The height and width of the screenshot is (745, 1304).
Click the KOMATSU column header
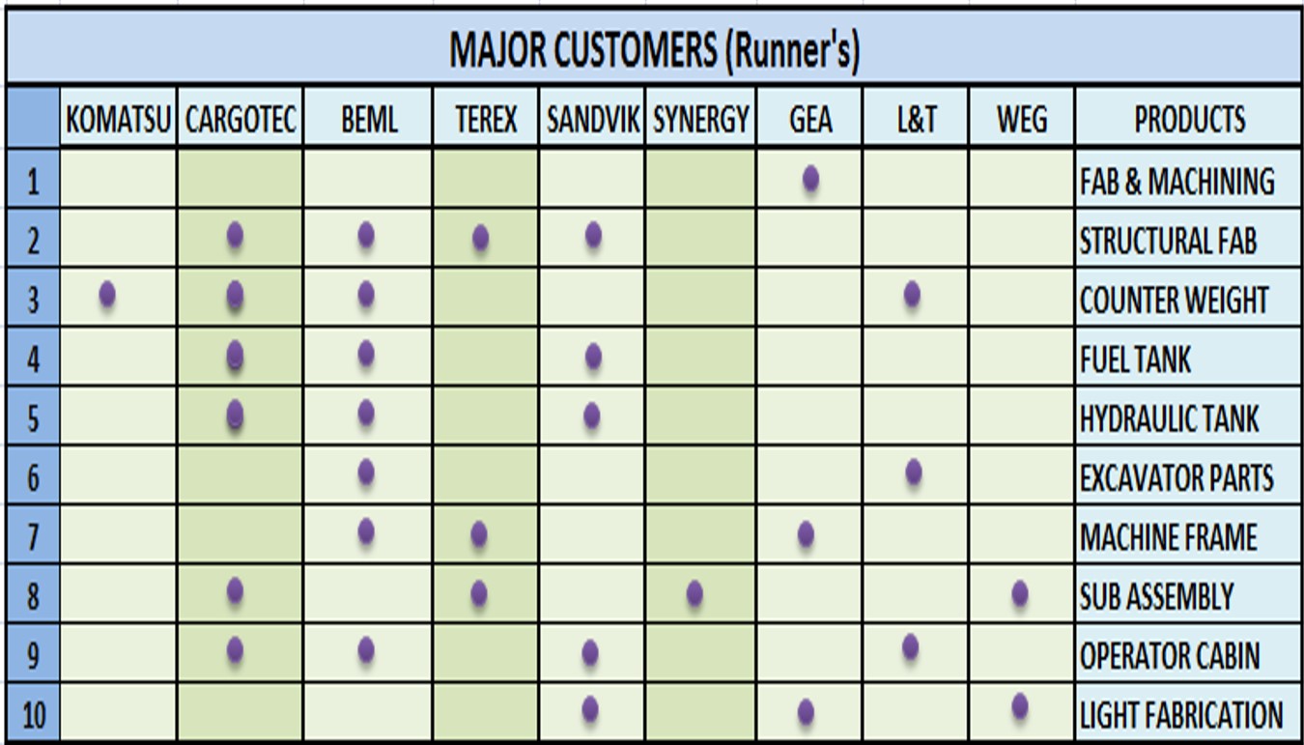[x=118, y=118]
